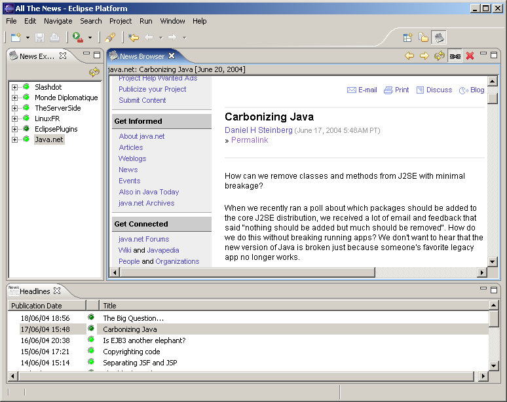This screenshot has height=402, width=507.
Task: Click the Title column header
Action: pyautogui.click(x=293, y=305)
